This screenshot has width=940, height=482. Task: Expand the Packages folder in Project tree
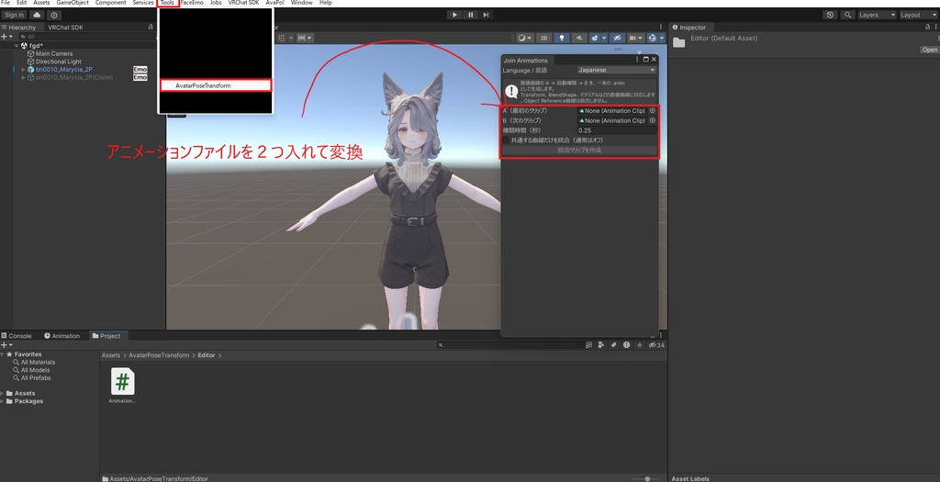tap(3, 401)
